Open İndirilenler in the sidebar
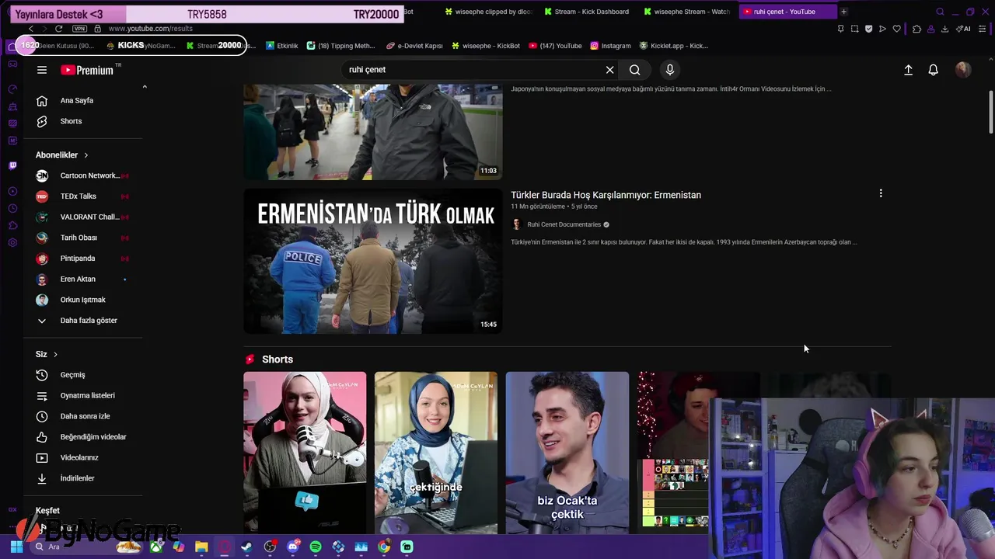 (x=83, y=478)
